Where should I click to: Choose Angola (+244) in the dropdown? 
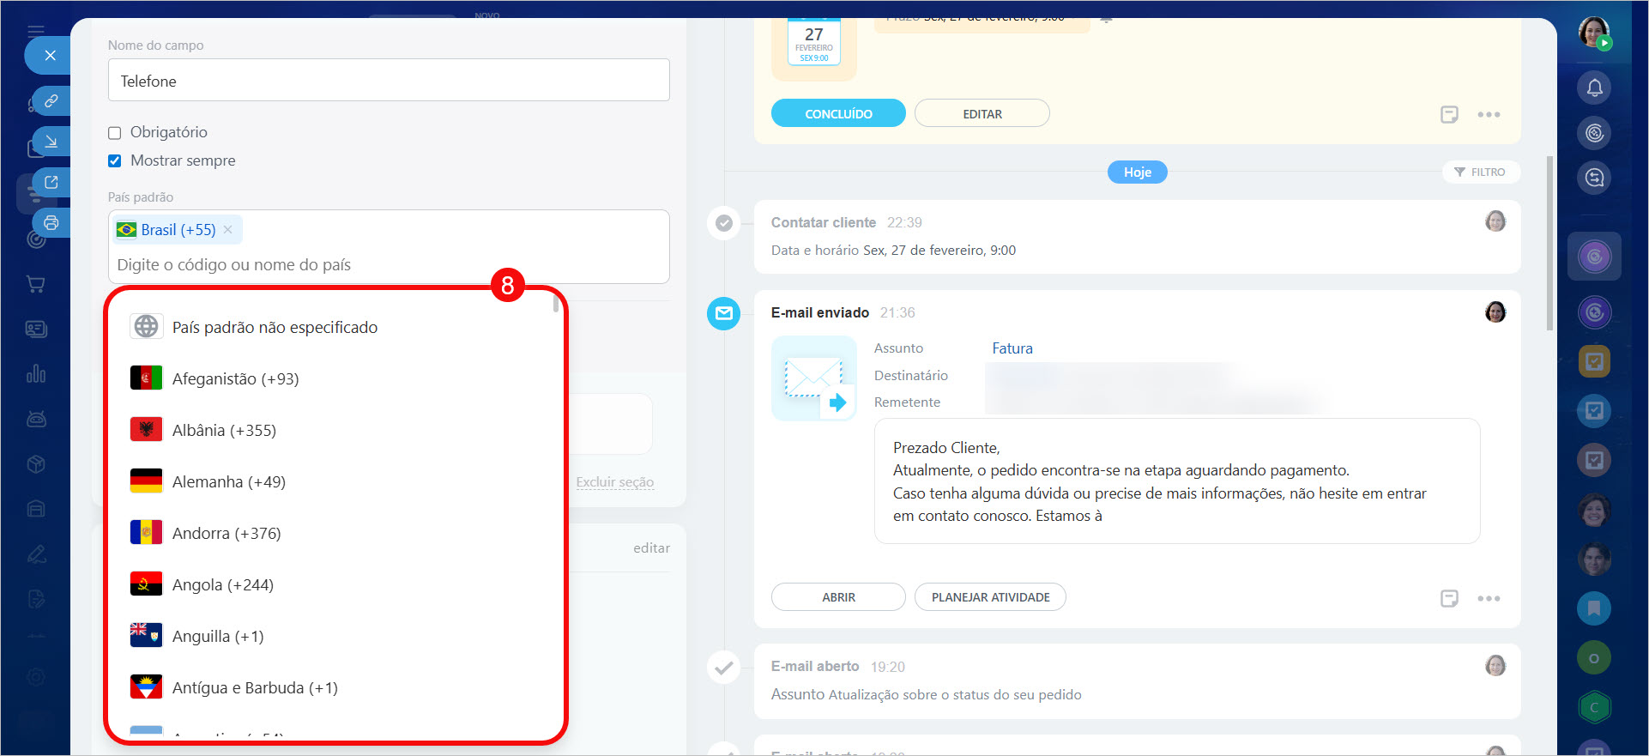click(222, 585)
